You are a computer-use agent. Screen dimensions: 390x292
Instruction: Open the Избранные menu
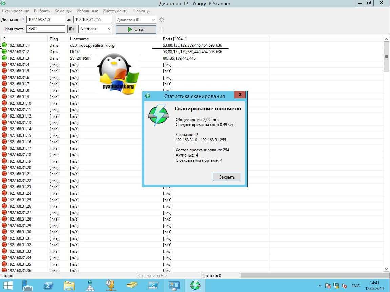tap(87, 11)
